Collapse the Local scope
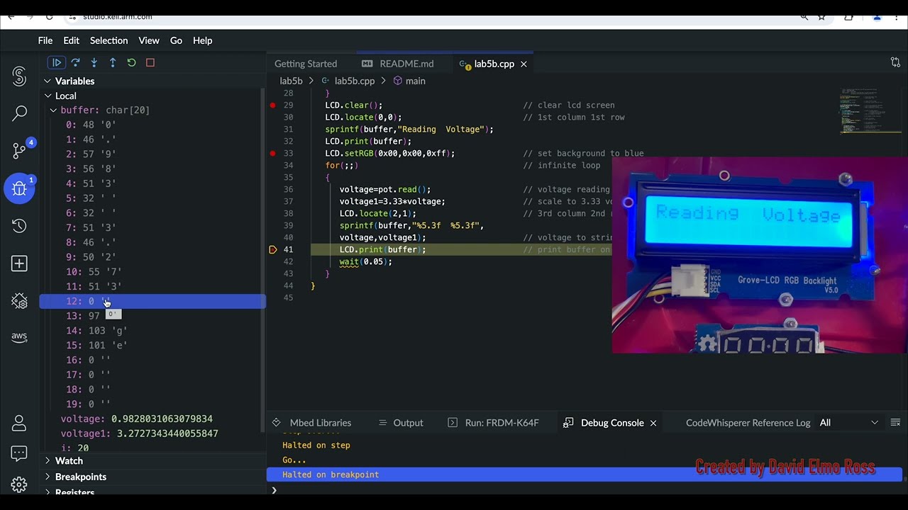 tap(48, 96)
